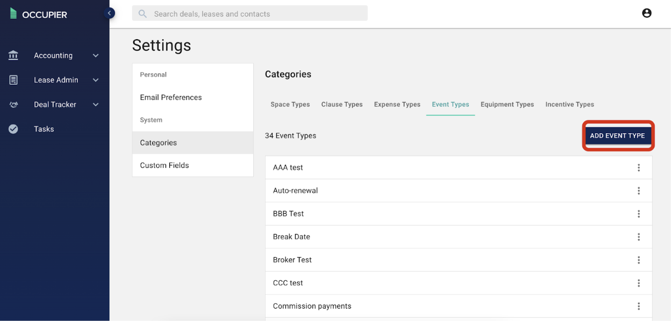Viewport: 672px width, 321px height.
Task: Expand the Lease Admin chevron
Action: (96, 80)
